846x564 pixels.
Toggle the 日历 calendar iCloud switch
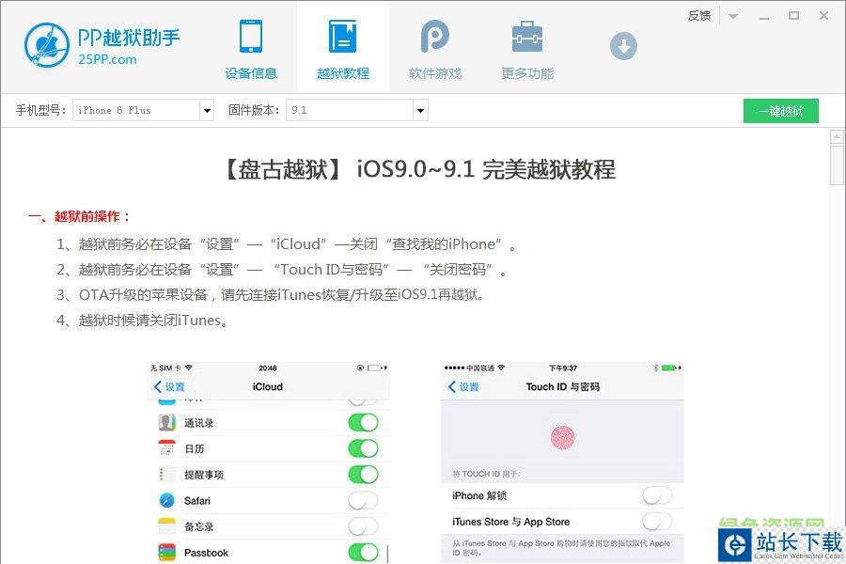click(x=363, y=448)
